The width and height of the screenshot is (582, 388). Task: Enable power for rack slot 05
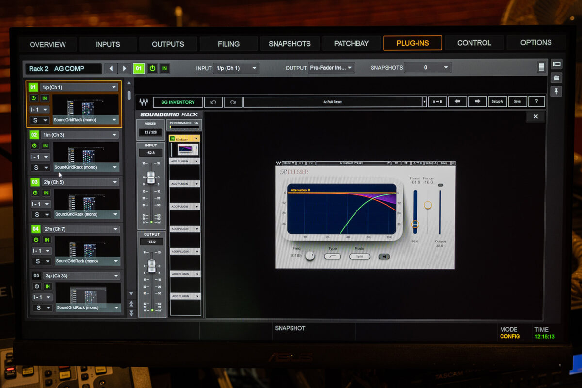click(37, 286)
